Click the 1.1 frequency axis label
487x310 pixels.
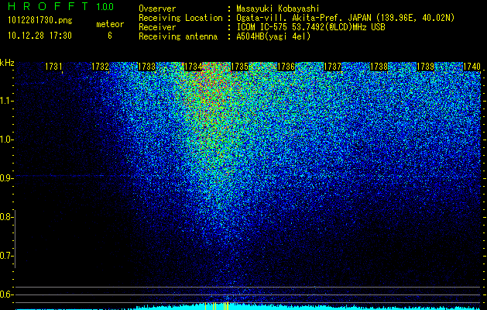[6, 101]
